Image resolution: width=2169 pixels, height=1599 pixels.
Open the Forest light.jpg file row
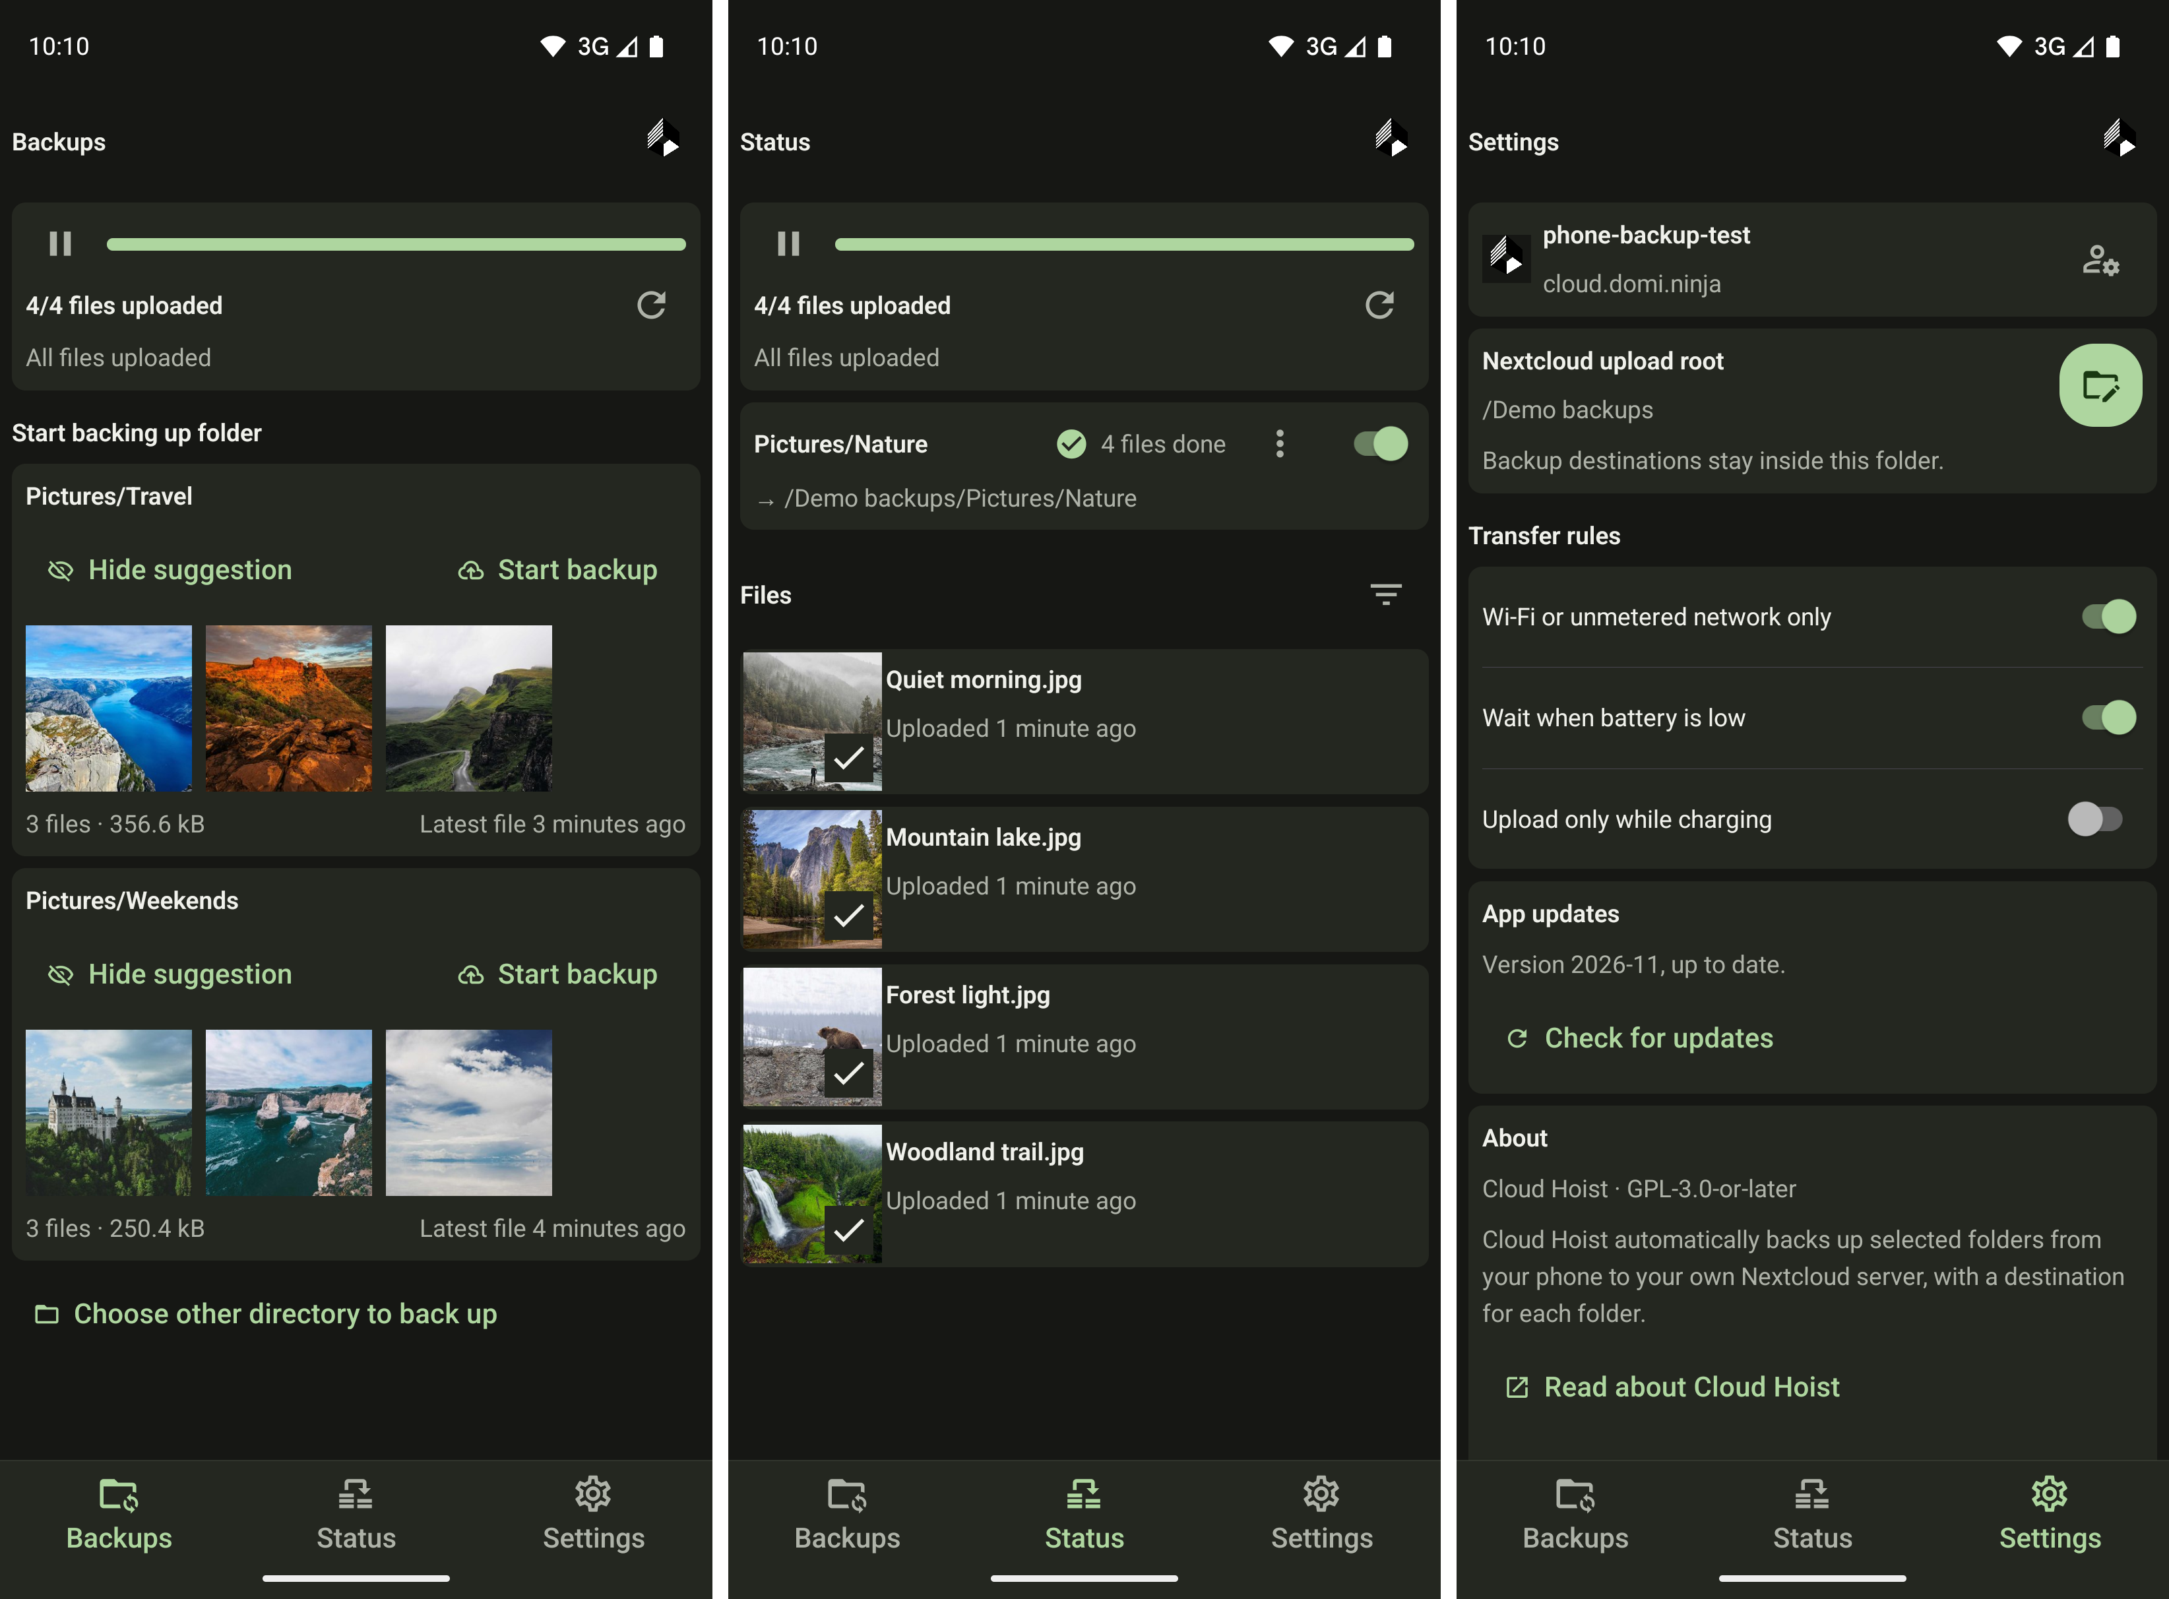coord(1084,1038)
